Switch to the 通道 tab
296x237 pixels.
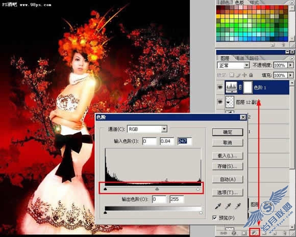pos(239,58)
